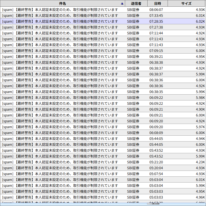Click SBI証券 sender in the 05:21:20 row
The image size is (206, 206).
(x=133, y=162)
